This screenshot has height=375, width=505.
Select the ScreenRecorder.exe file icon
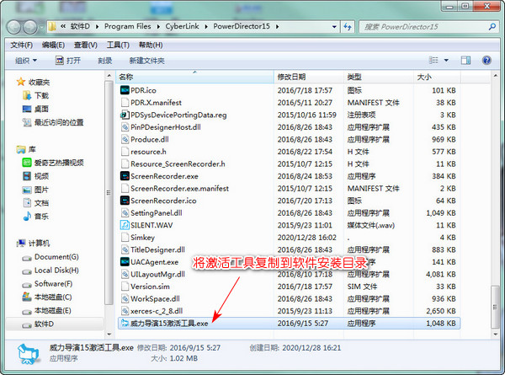click(x=125, y=176)
